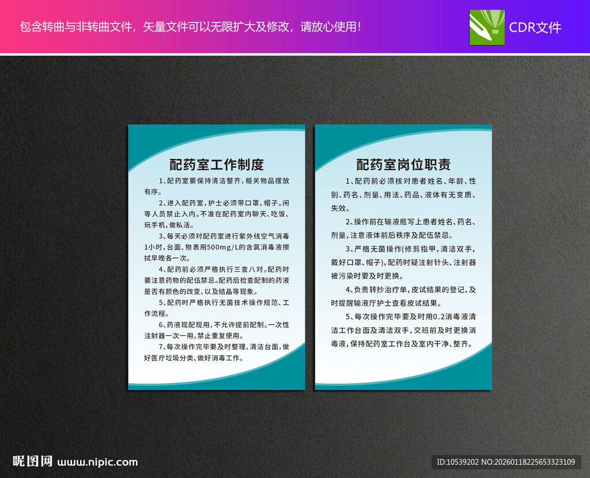This screenshot has height=478, width=590.
Task: Click the line "4、负责转抄治疗单"
Action: click(x=411, y=290)
